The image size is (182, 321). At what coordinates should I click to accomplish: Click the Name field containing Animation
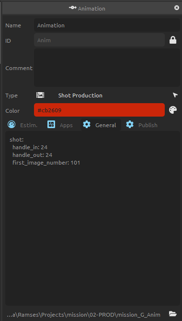point(107,25)
